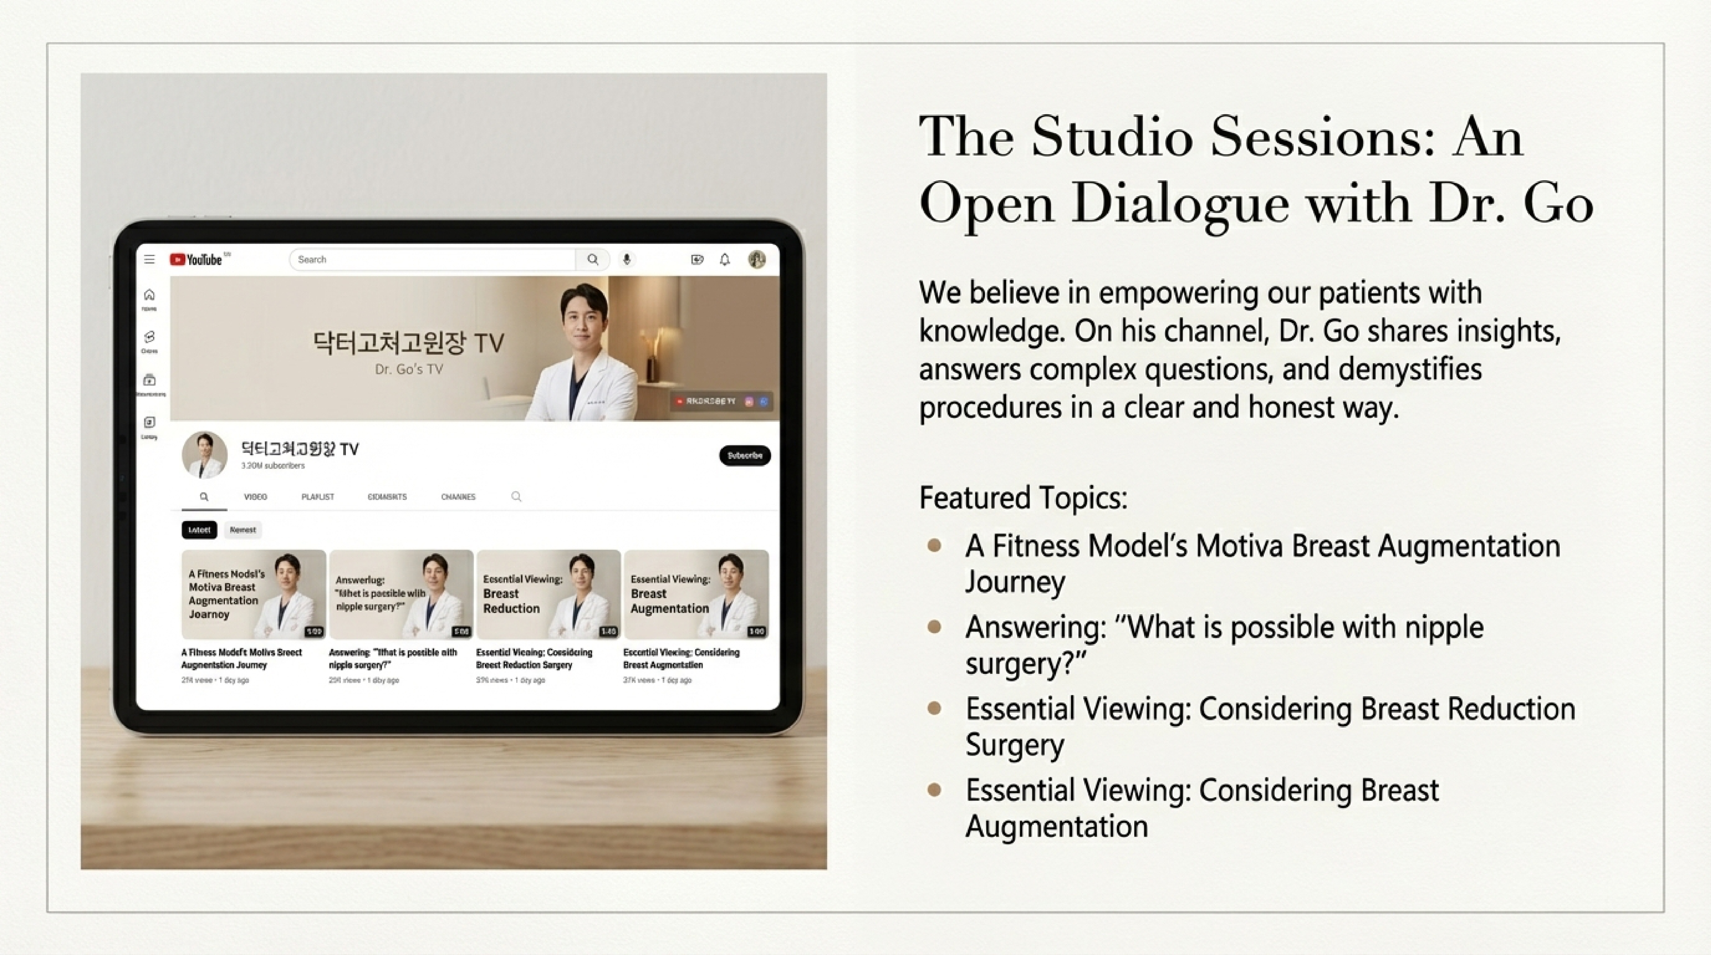Open the YouTube hamburger menu
1711x955 pixels.
click(149, 260)
